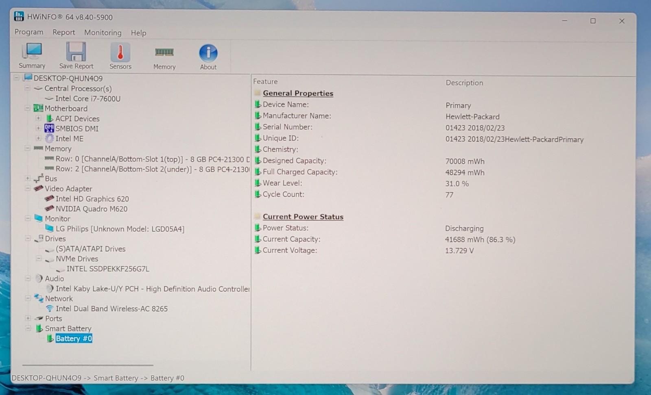This screenshot has height=395, width=651.
Task: Click the tree panel horizontal scrollbar
Action: (x=87, y=365)
